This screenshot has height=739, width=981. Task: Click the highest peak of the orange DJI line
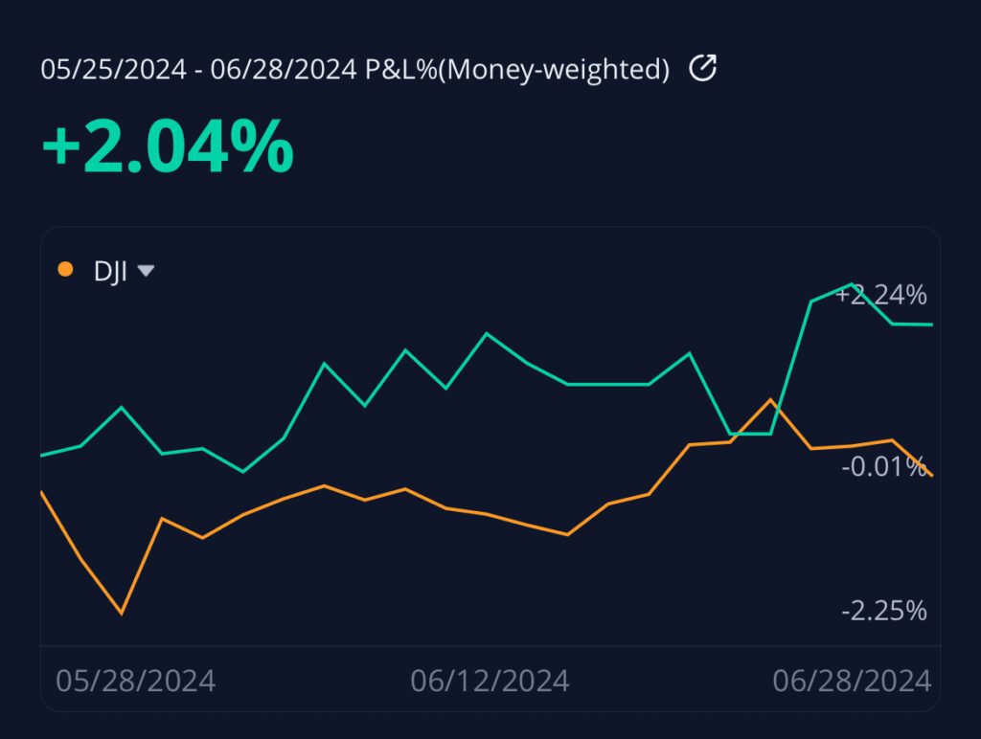[x=770, y=399]
